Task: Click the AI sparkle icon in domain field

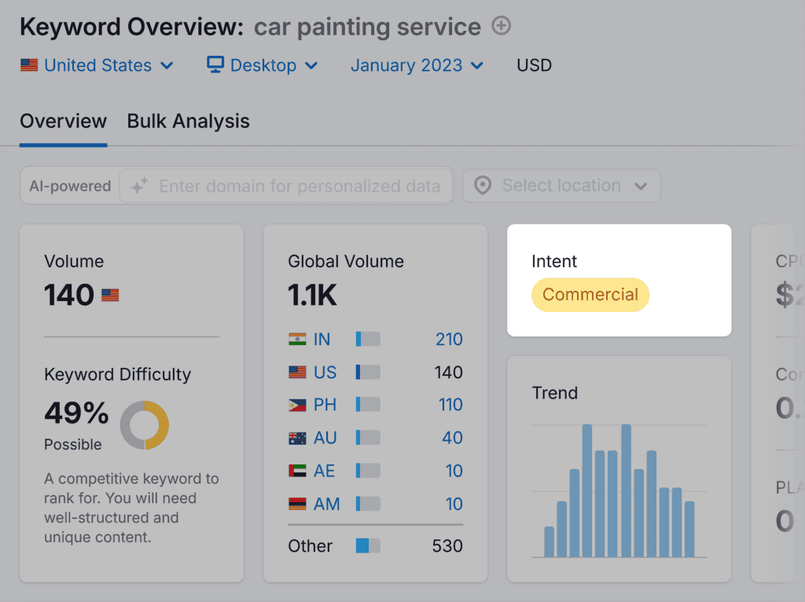Action: click(x=139, y=186)
